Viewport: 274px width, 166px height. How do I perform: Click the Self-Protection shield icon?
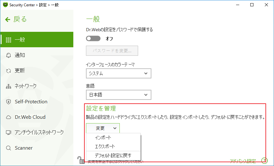click(9, 102)
